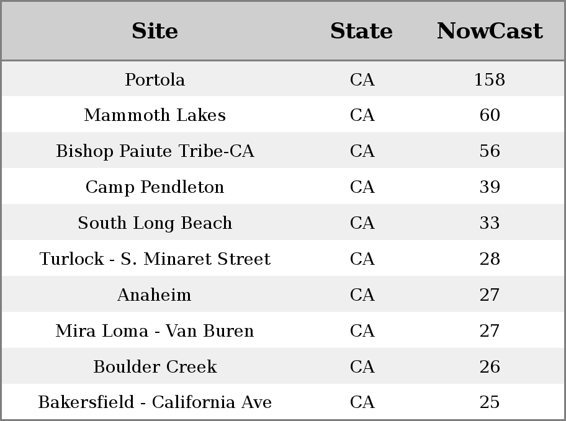566x421 pixels.
Task: Select Mira Loma - Van Buren row
Action: click(x=283, y=330)
